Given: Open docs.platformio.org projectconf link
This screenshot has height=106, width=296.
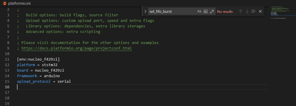Looking at the screenshot, I should 76,48.
